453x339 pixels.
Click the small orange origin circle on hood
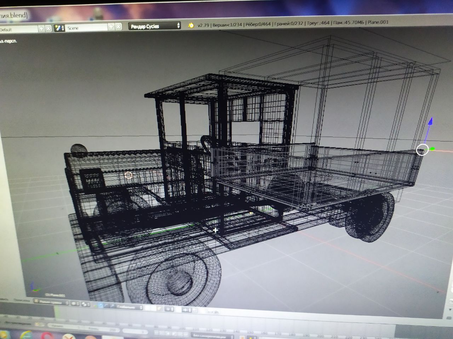pyautogui.click(x=128, y=175)
